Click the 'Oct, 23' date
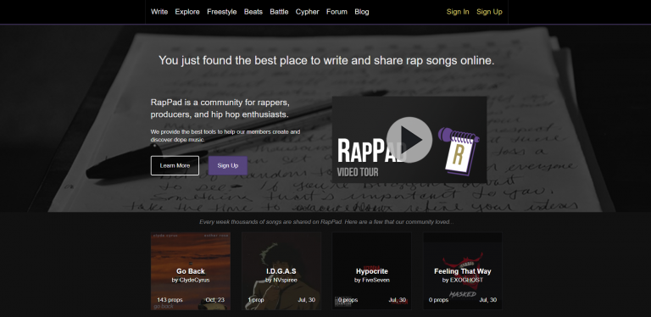This screenshot has width=651, height=317. tap(215, 299)
